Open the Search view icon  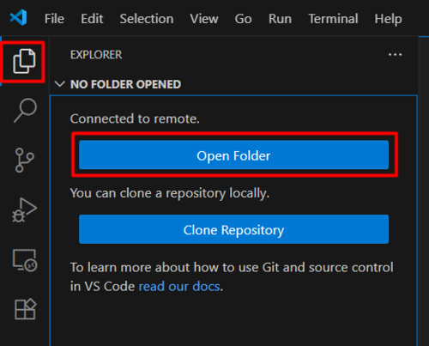pos(25,111)
